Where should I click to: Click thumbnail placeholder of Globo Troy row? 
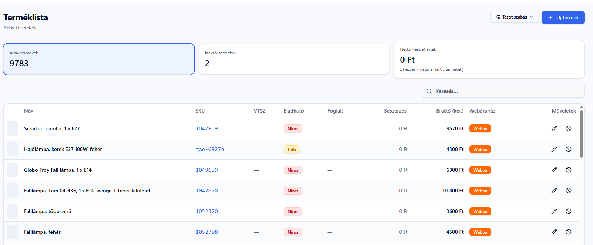(x=12, y=170)
